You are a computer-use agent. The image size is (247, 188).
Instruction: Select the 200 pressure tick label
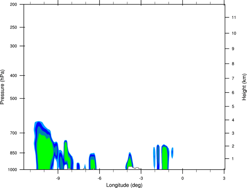coord(13,4)
